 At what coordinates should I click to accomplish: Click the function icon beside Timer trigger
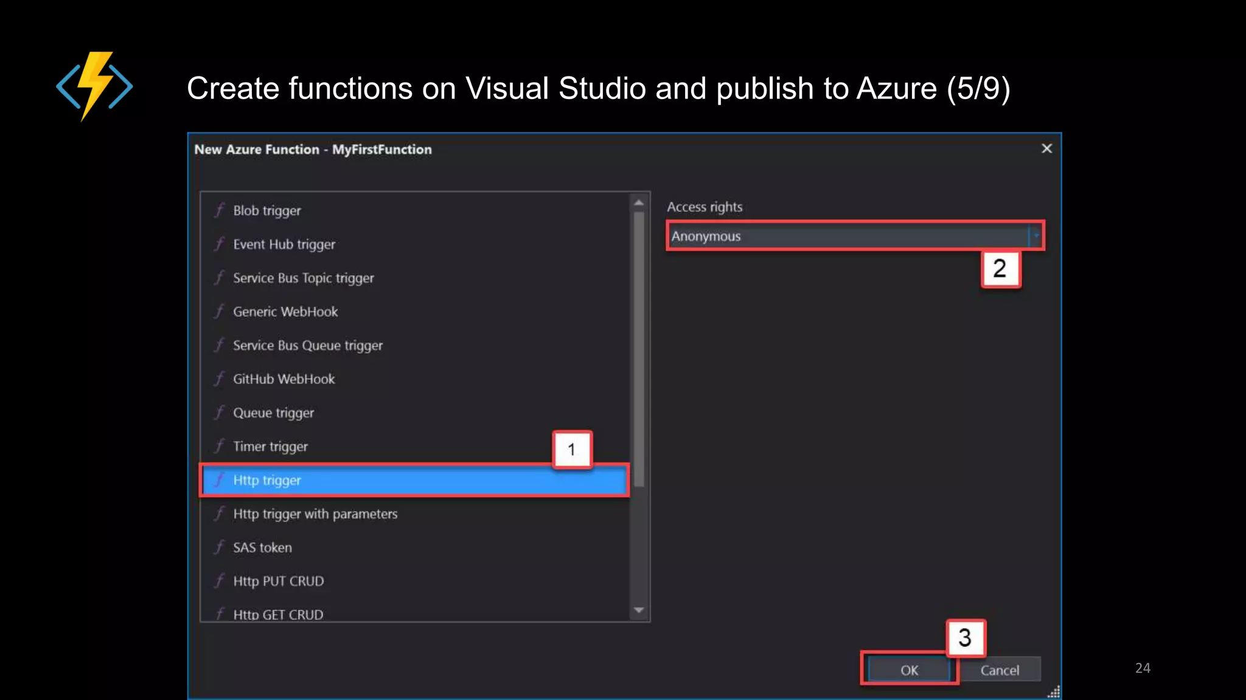(220, 447)
